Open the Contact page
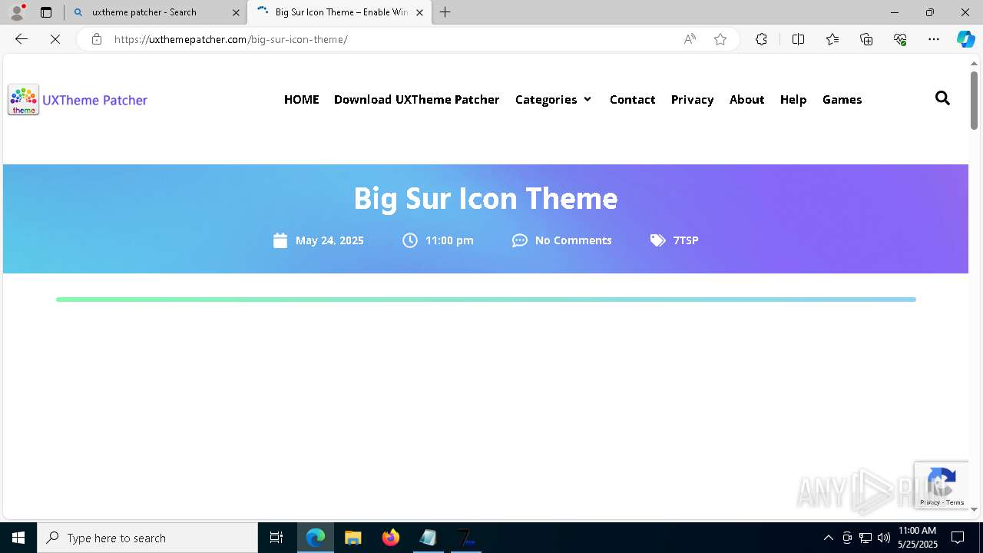This screenshot has width=983, height=553. point(632,99)
